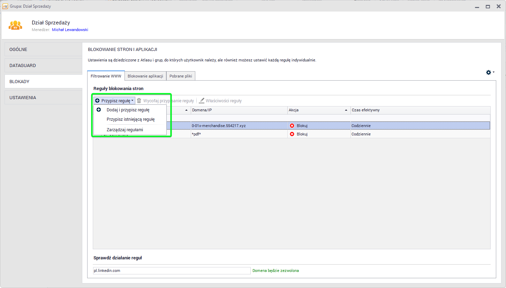Select Zarządzaj regułami menu entry
The width and height of the screenshot is (506, 288).
[x=124, y=130]
